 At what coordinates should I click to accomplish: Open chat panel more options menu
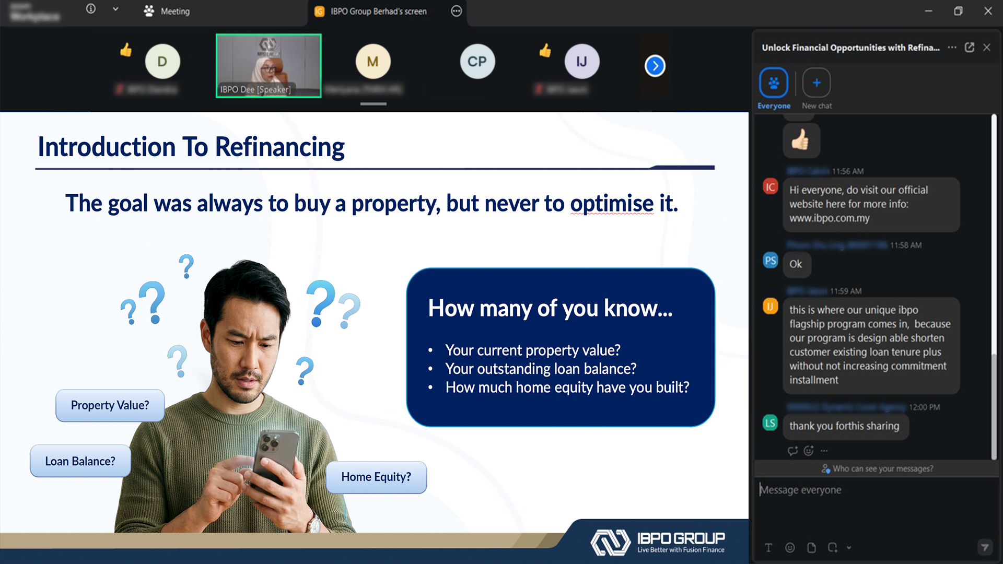click(x=952, y=48)
